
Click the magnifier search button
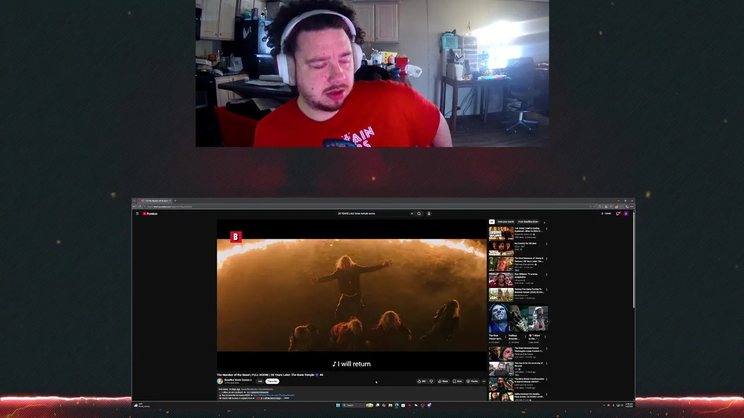[x=419, y=214]
